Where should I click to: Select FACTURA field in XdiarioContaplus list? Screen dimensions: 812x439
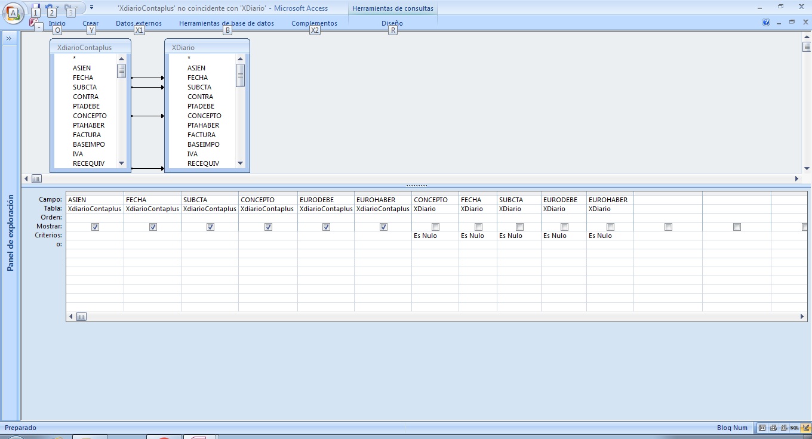[87, 135]
